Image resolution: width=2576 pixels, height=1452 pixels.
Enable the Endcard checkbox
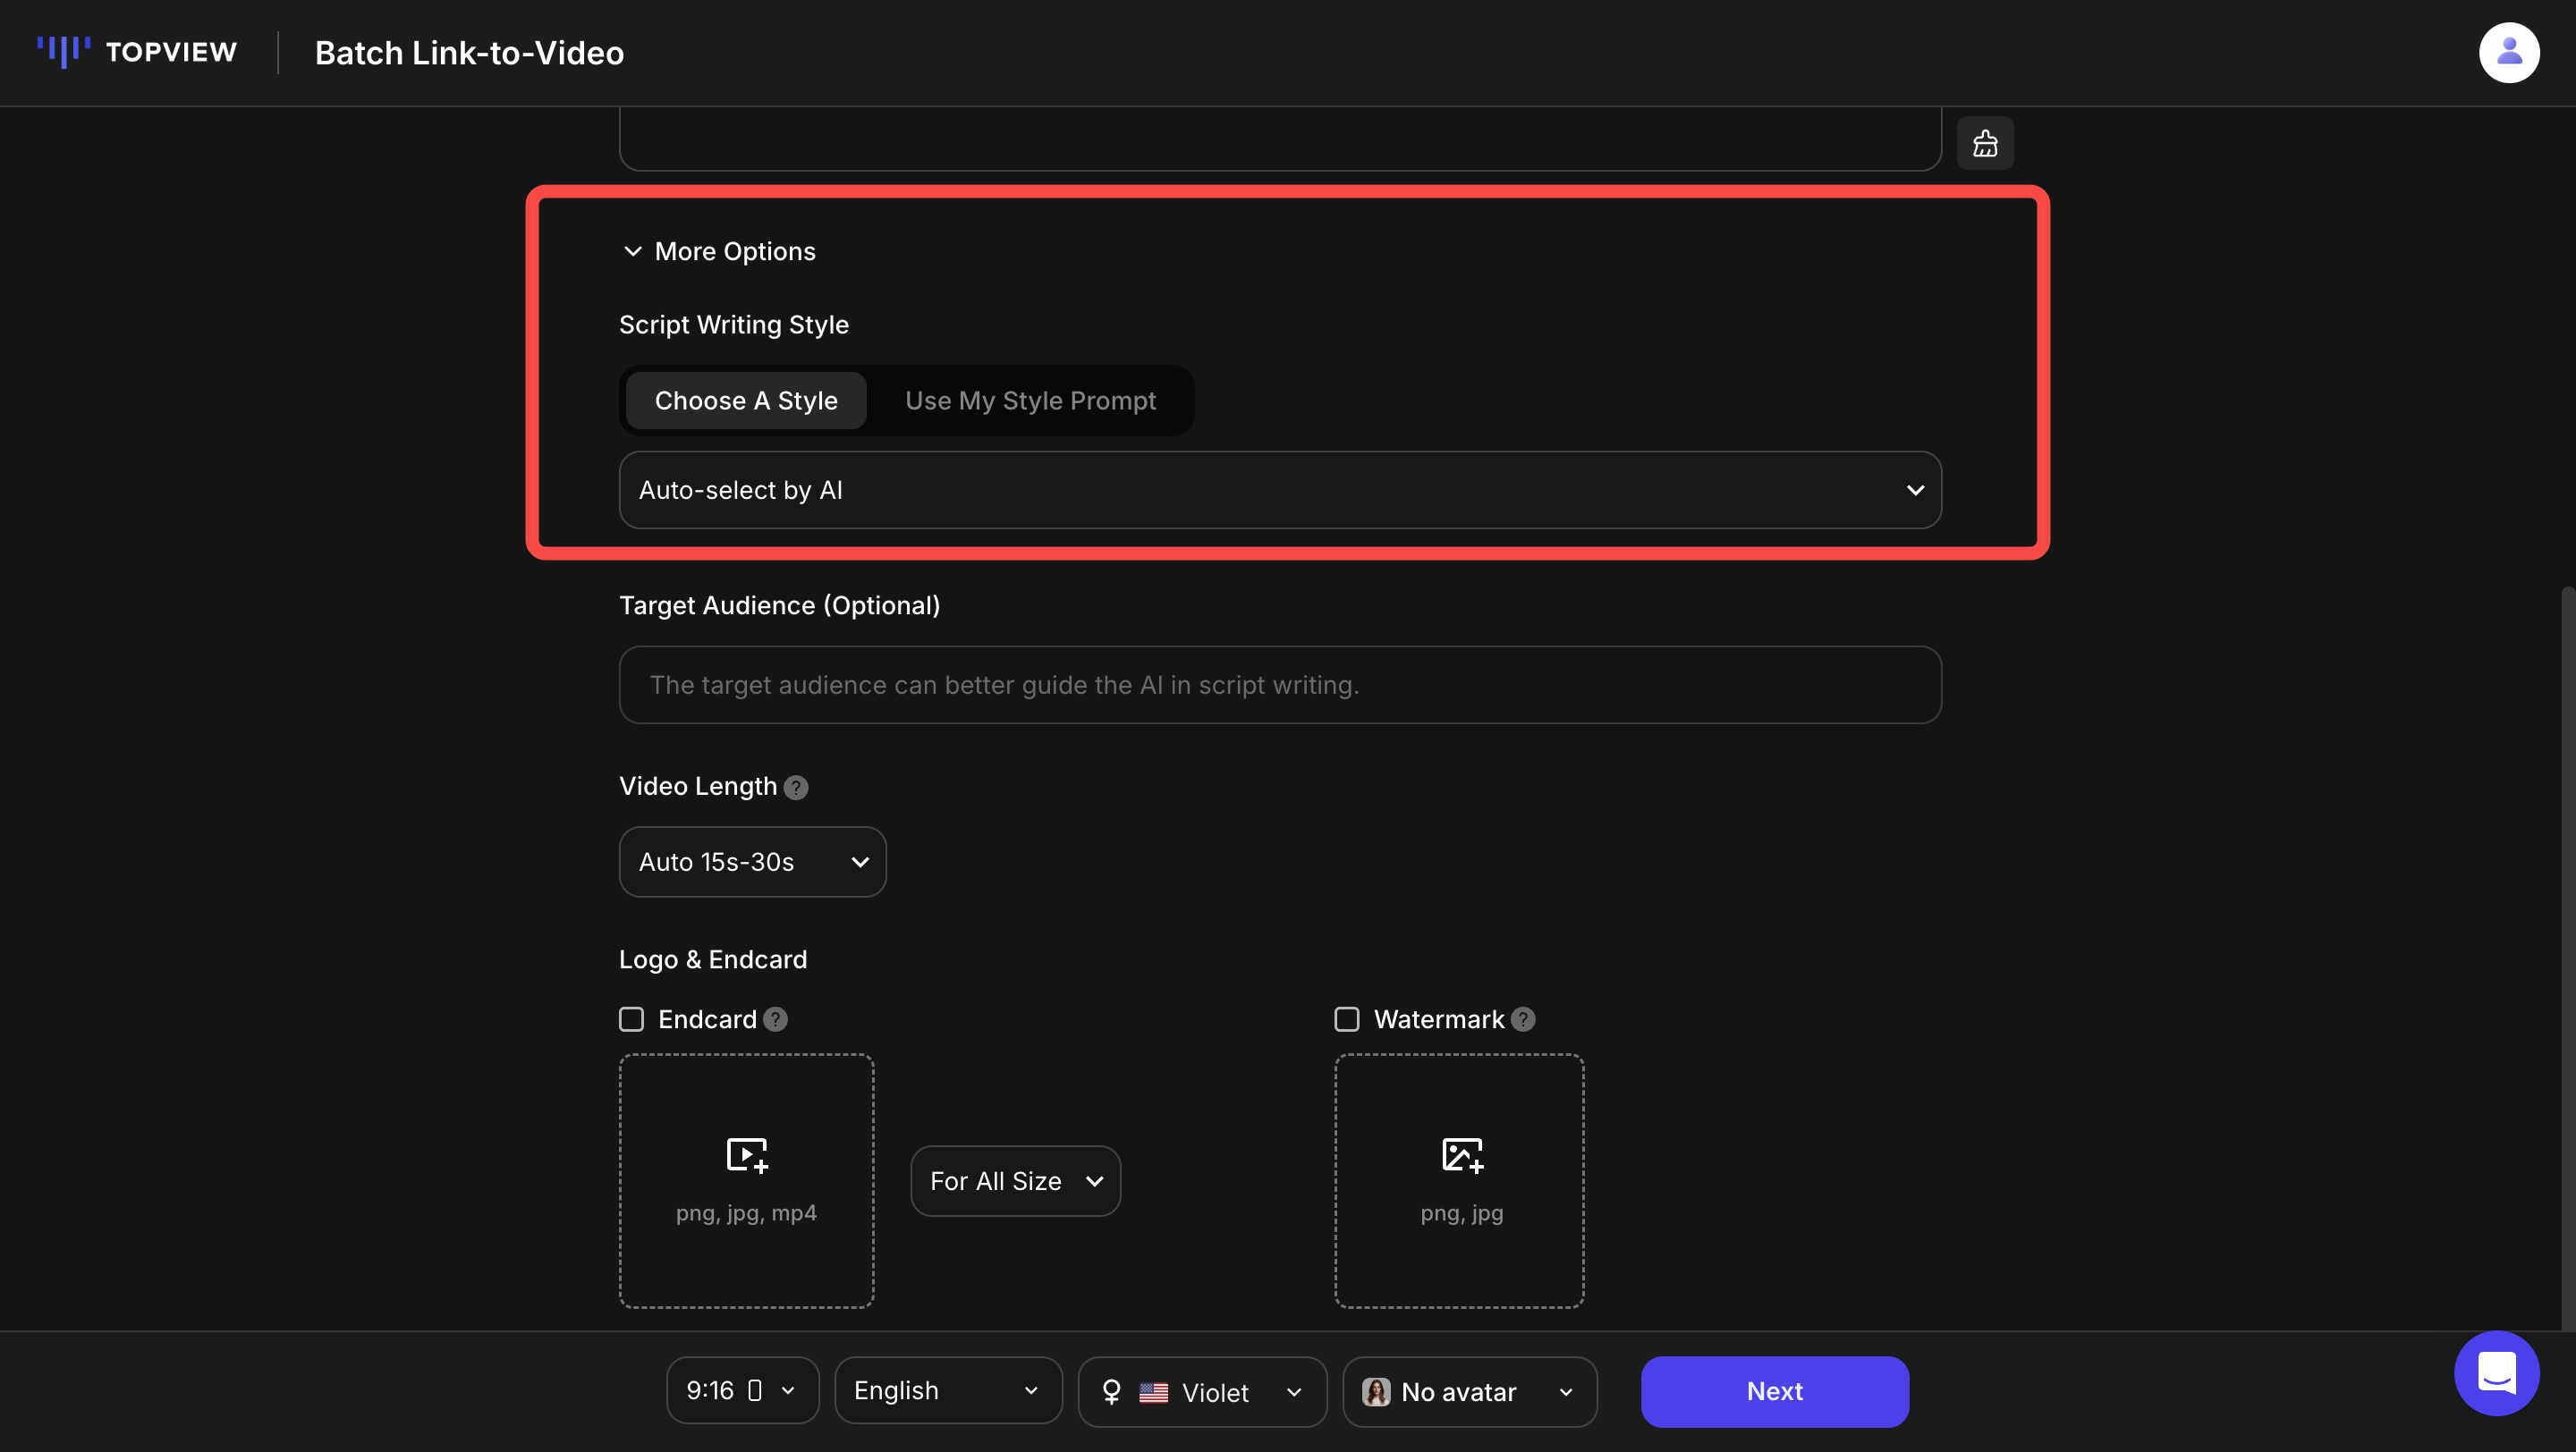[x=631, y=1019]
